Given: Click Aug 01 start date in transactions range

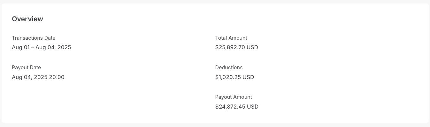Looking at the screenshot, I should click(20, 48).
